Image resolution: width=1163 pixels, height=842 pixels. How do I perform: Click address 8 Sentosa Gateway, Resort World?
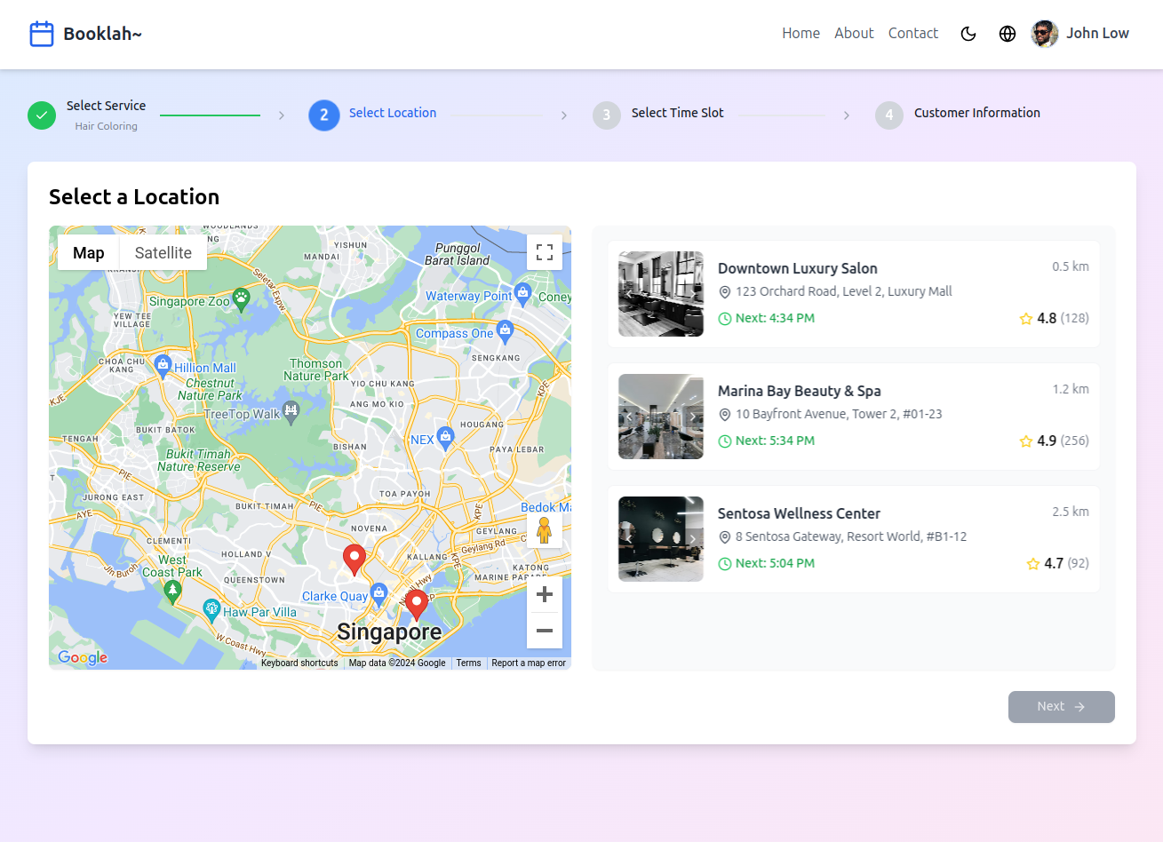851,536
